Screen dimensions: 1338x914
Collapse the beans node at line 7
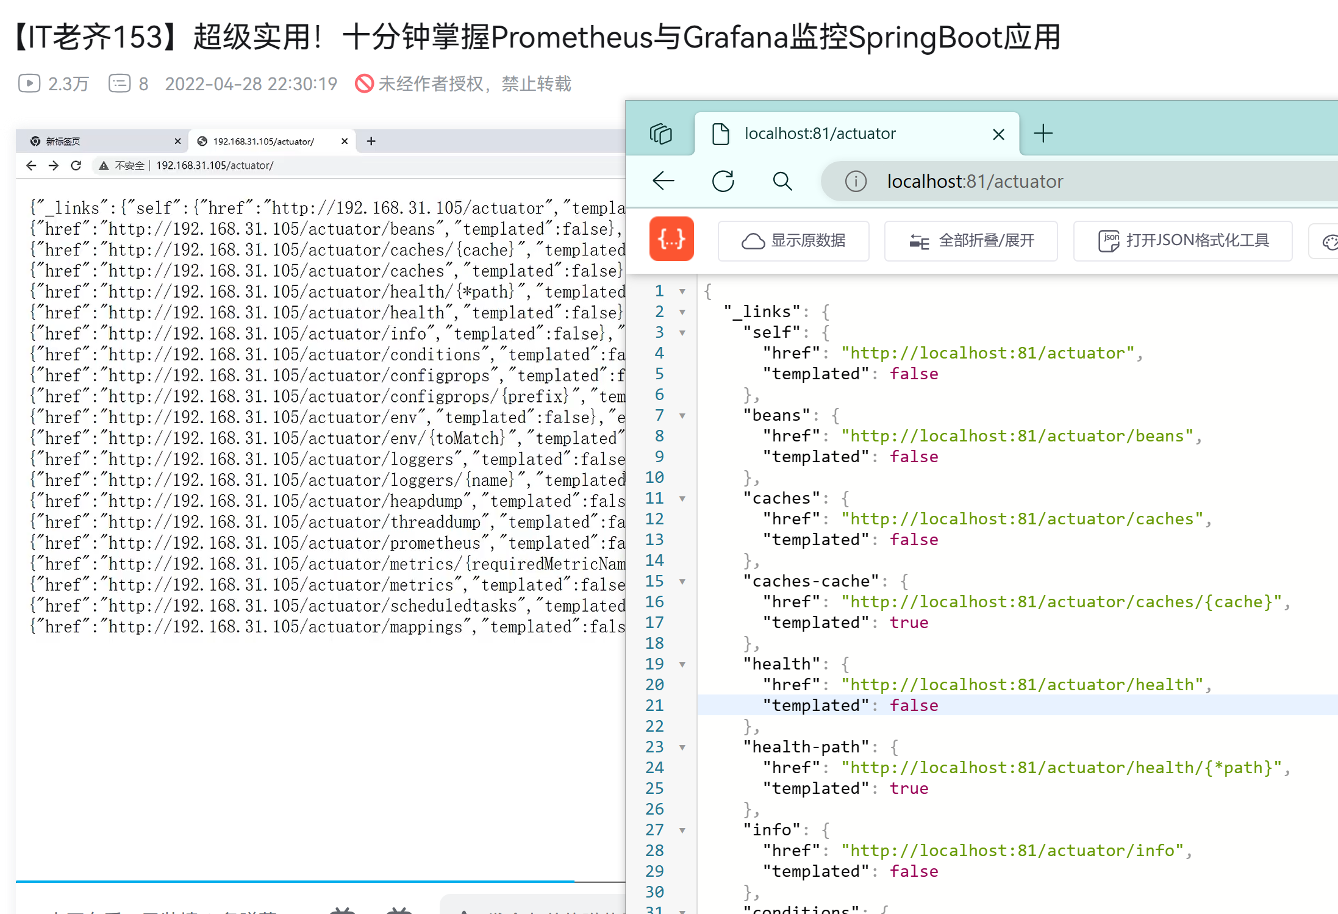click(x=682, y=416)
